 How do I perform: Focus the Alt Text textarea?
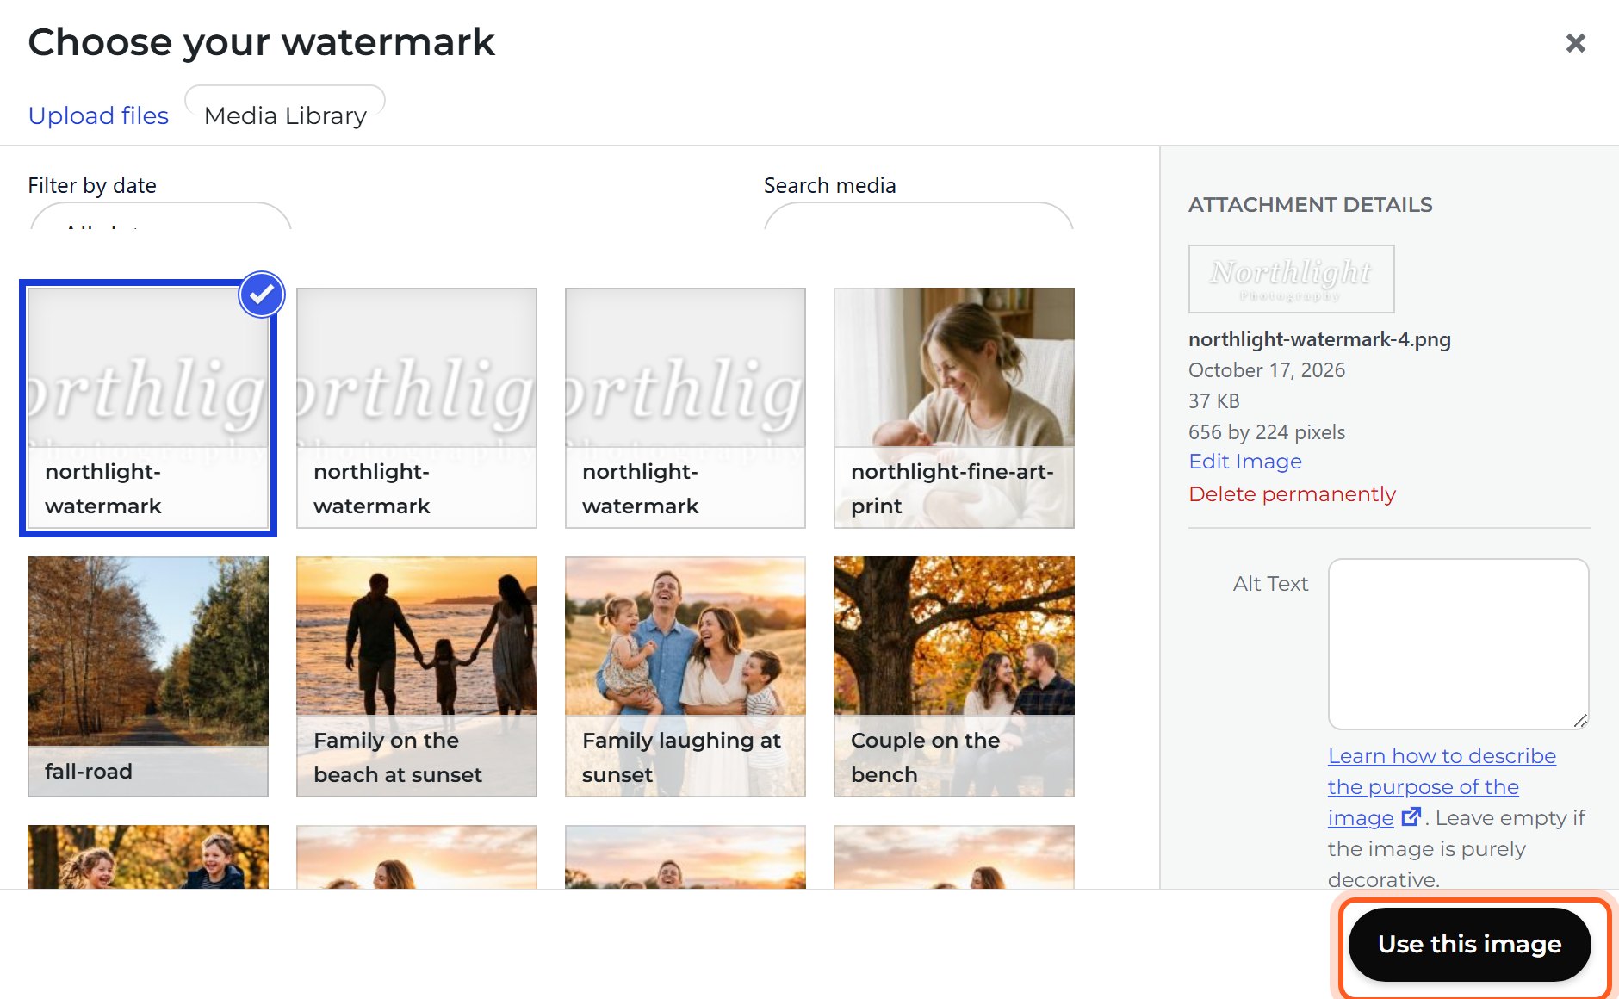[1459, 644]
